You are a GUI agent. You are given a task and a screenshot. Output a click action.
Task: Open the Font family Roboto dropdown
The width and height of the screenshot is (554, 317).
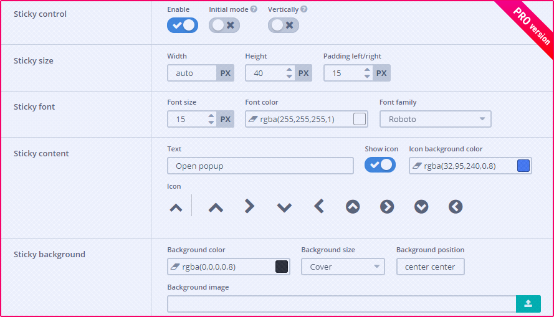pyautogui.click(x=435, y=119)
